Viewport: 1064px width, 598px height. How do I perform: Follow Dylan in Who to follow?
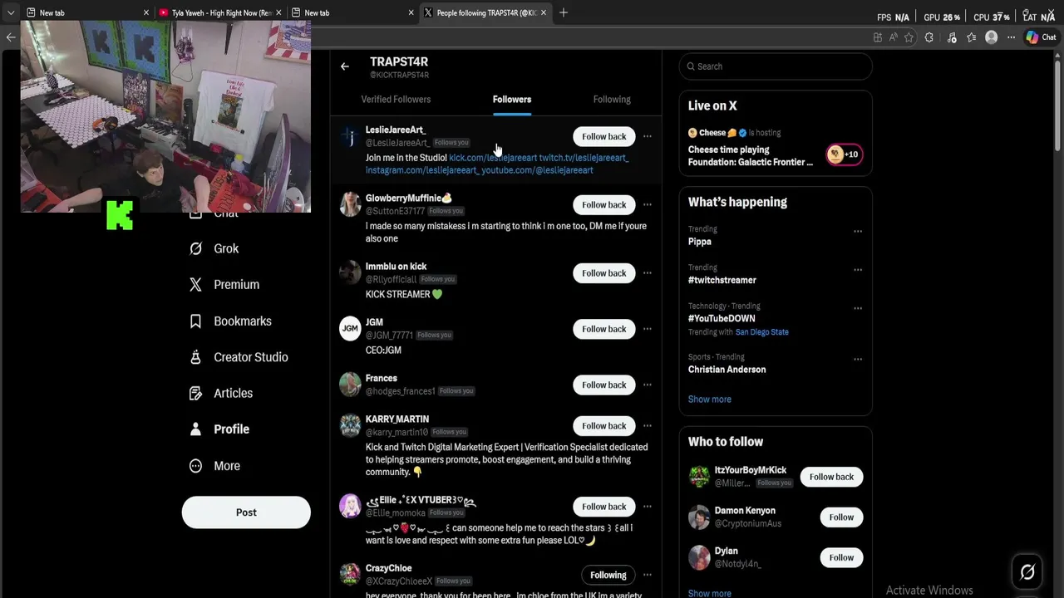point(841,557)
